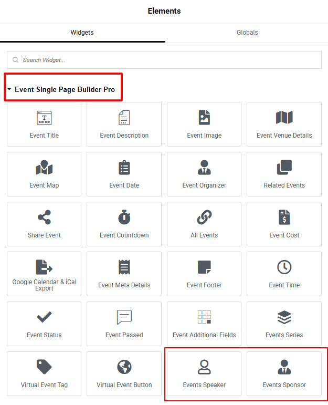Select the Event Title widget icon

[x=44, y=118]
